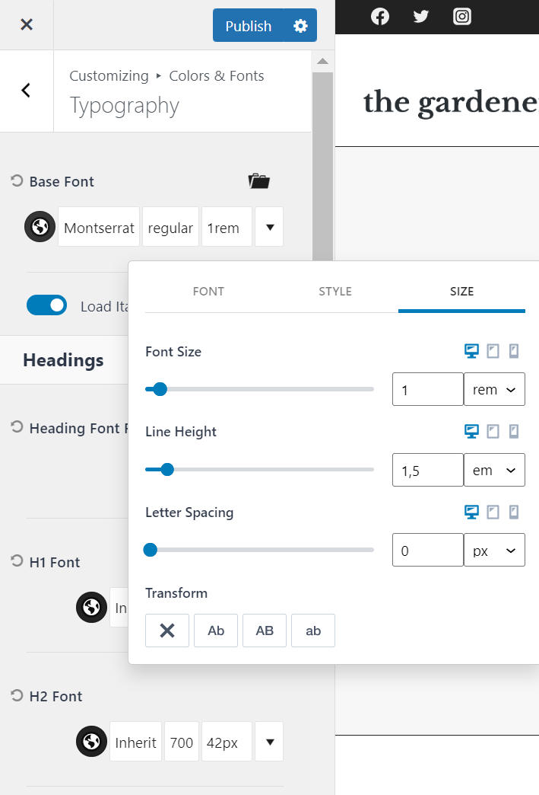Click the Base Font folder presets icon

[258, 181]
